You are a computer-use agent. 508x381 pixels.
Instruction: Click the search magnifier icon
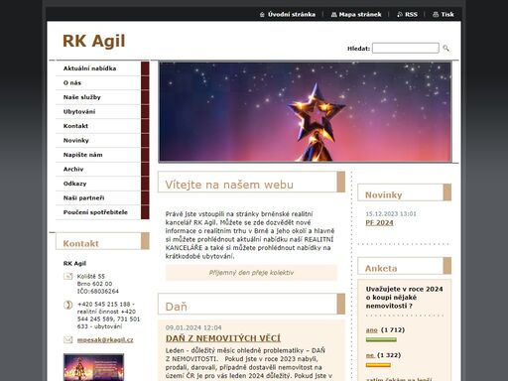(445, 49)
